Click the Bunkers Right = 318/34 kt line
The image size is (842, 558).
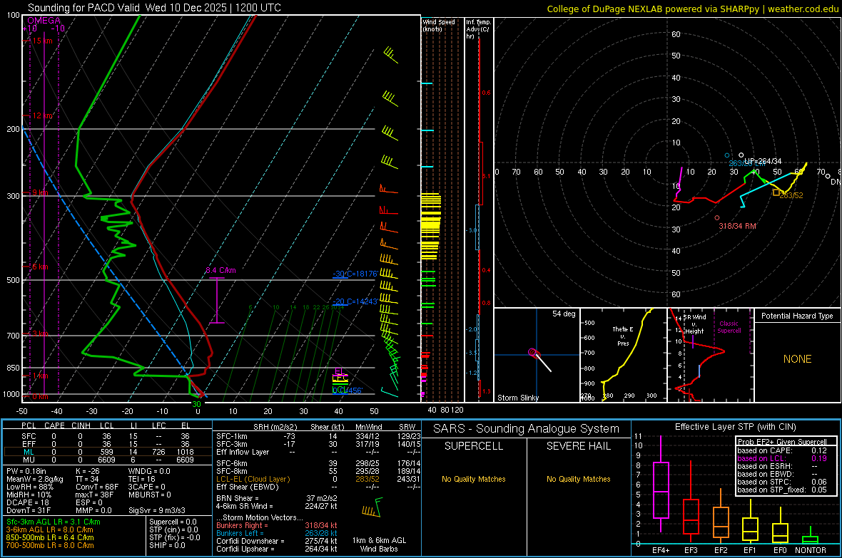277,526
